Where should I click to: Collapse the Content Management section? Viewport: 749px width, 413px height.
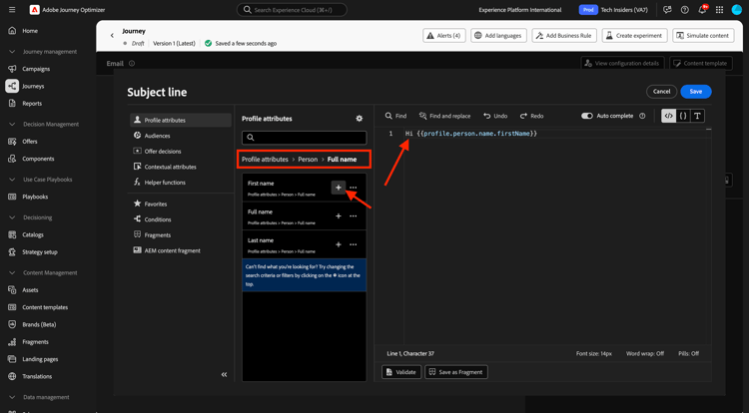tap(12, 272)
